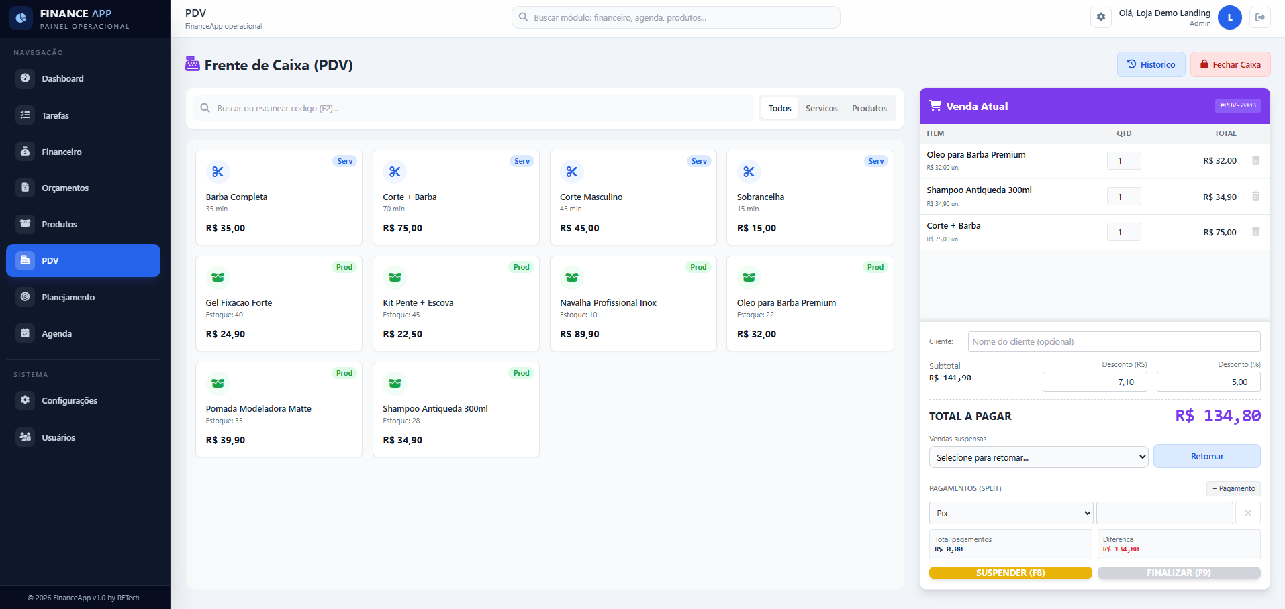Viewport: 1285px width, 609px height.
Task: Add the Barba Completa service card
Action: 279,197
